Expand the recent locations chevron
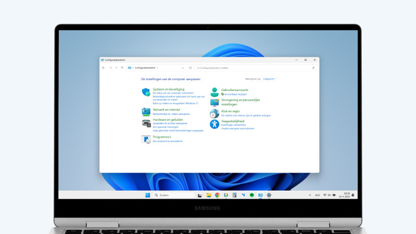The image size is (416, 234). pyautogui.click(x=115, y=68)
